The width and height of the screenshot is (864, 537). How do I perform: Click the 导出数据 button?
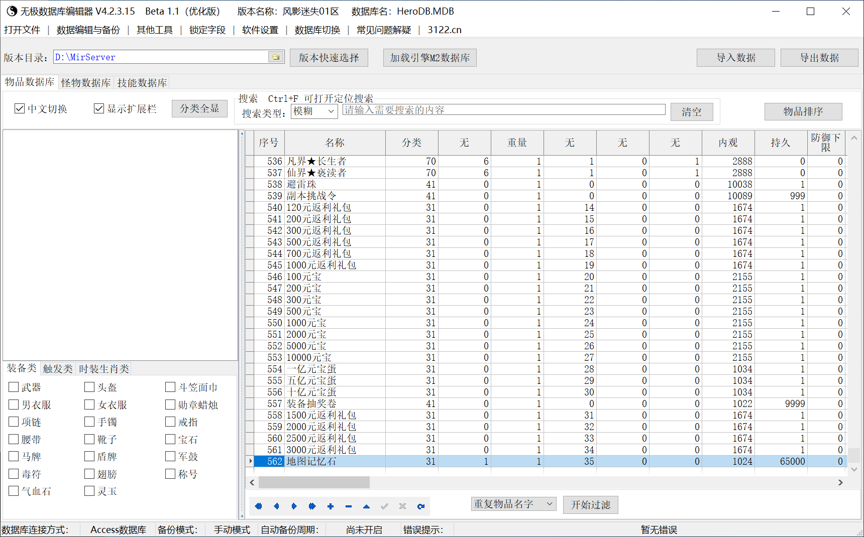click(x=820, y=58)
